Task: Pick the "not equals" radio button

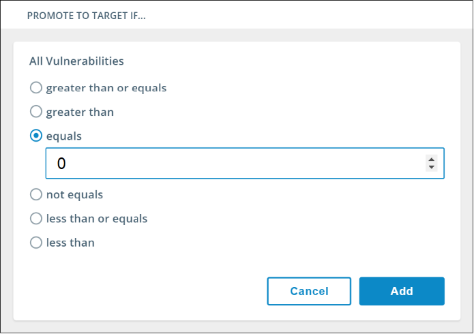Action: (36, 195)
